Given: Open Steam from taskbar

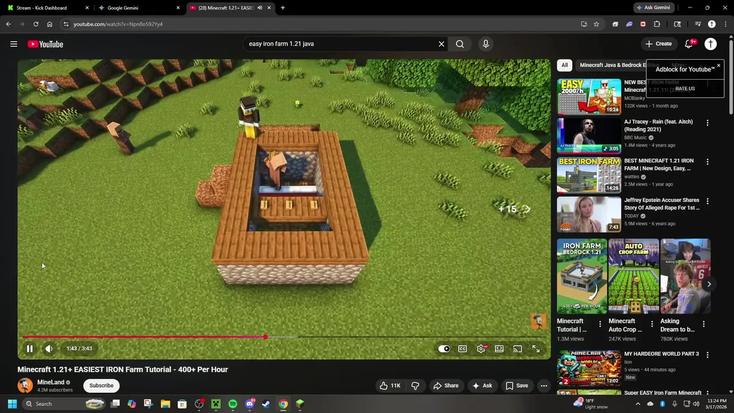Looking at the screenshot, I should click(266, 404).
